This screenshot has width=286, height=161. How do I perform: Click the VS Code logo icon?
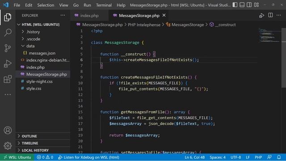pos(6,5)
